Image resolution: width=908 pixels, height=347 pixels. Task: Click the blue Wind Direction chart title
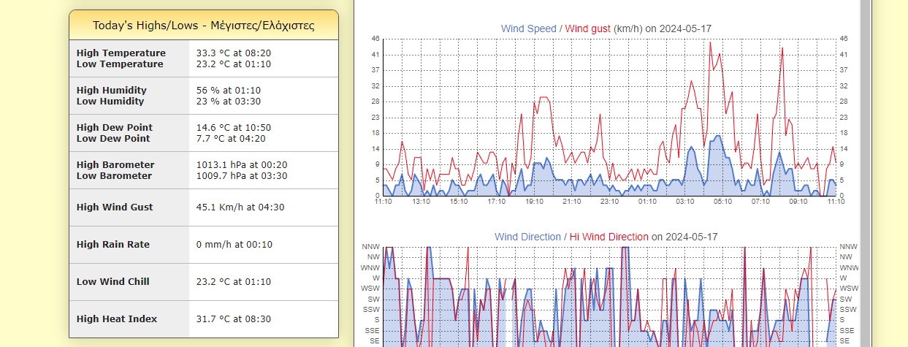[x=527, y=237]
